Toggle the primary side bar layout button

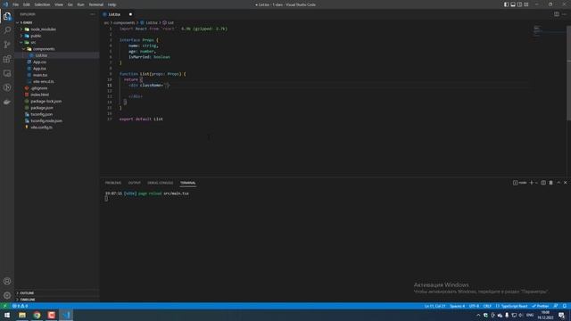tap(506, 4)
